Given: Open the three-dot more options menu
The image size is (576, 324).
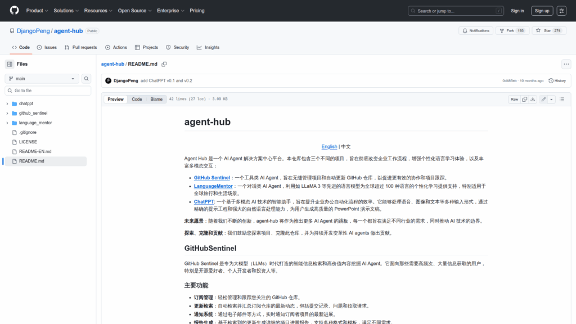Looking at the screenshot, I should (566, 64).
